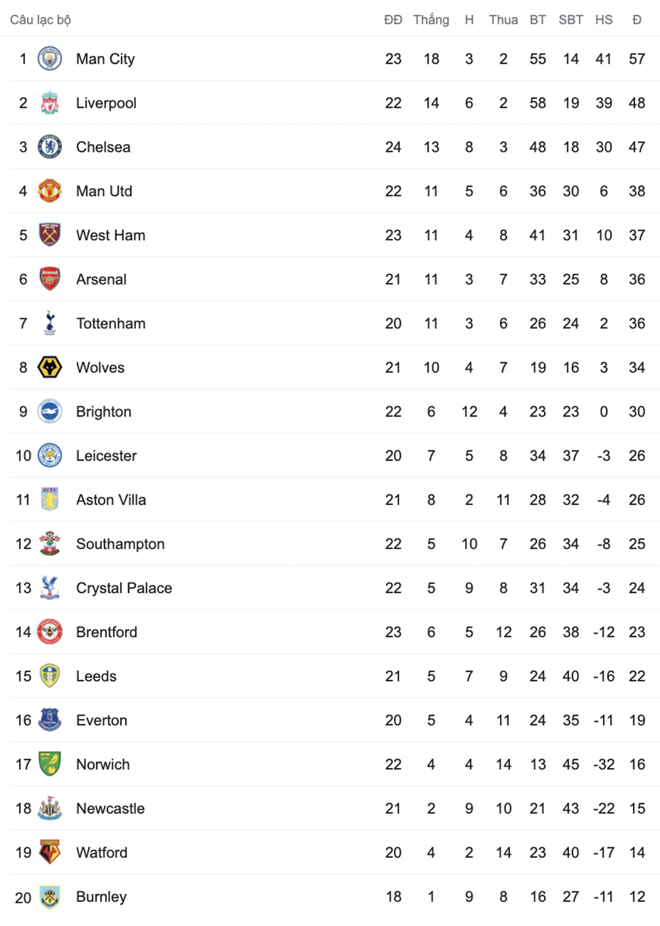Click the Man Utd club crest
Viewport: 660px width, 926px height.
50,190
